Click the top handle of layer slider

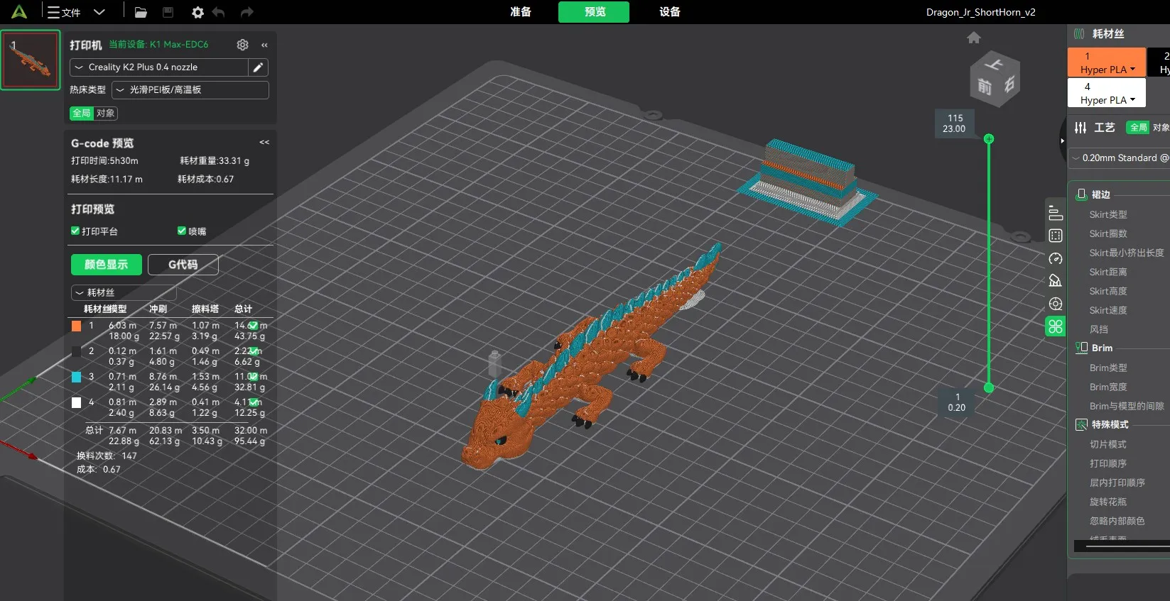(x=988, y=138)
